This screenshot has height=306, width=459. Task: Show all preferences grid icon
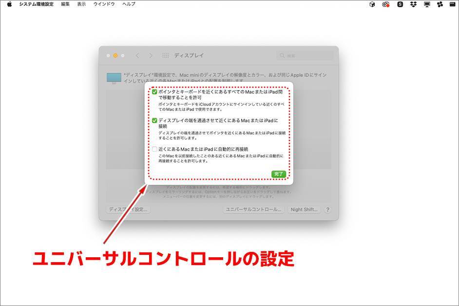[165, 56]
